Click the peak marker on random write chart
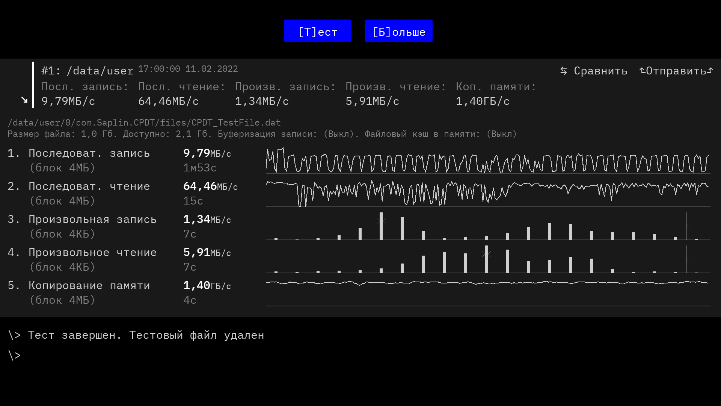Screen dimensions: 721x406 pos(381,221)
